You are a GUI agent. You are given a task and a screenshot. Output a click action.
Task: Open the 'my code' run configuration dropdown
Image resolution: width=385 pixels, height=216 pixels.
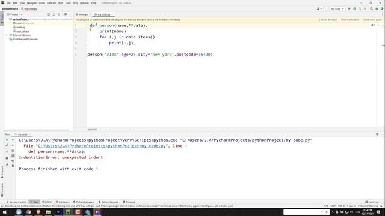click(x=336, y=8)
